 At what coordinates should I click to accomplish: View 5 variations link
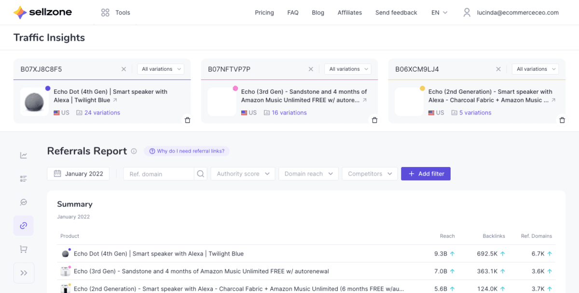475,113
